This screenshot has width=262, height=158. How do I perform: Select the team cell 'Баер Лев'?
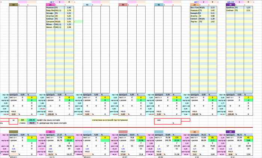[50, 10]
